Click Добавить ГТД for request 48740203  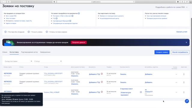(94, 82)
